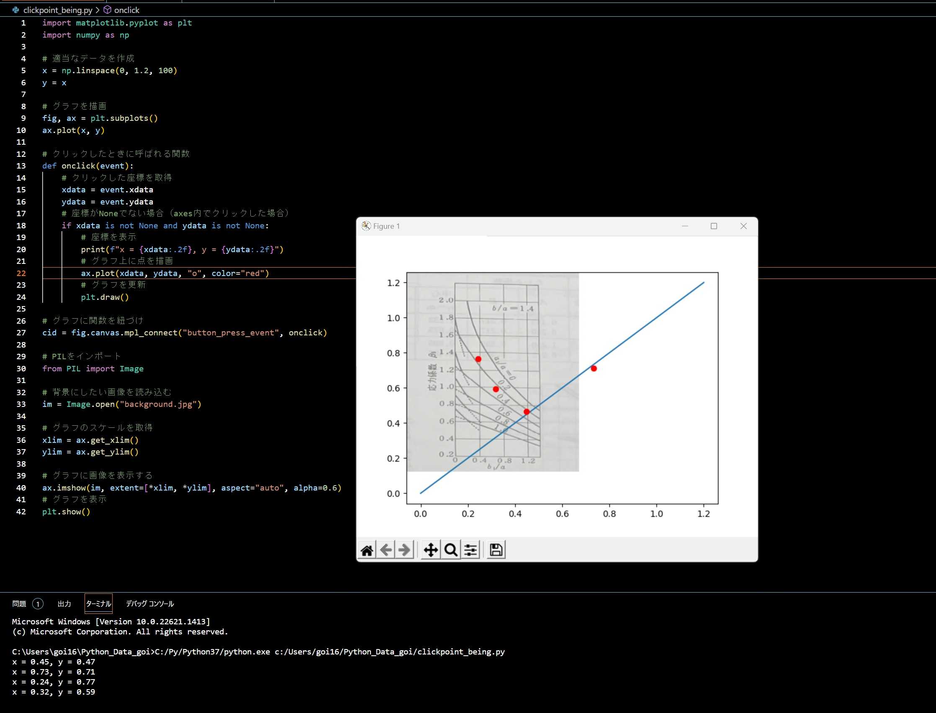This screenshot has width=936, height=713.
Task: Expand the onclick symbol breadcrumb
Action: point(126,10)
